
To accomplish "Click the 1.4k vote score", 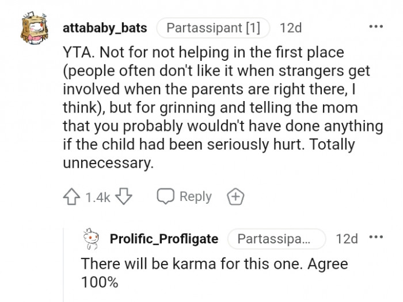I will tap(97, 198).
